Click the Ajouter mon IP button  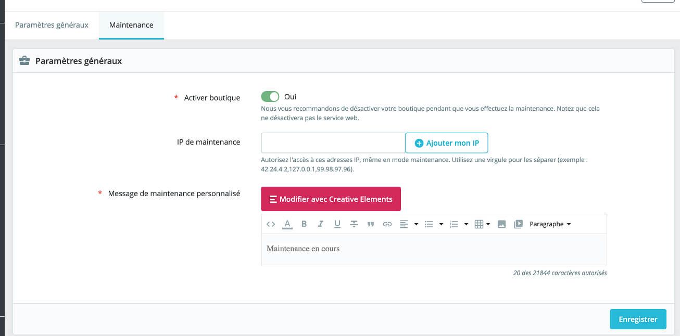coord(446,143)
